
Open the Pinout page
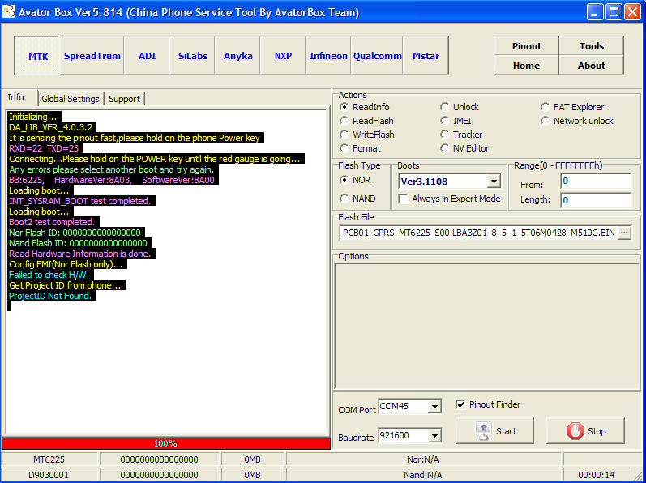[527, 46]
